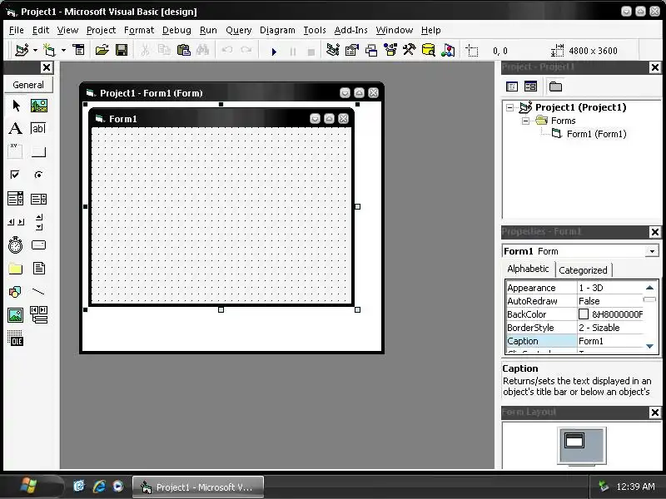
Task: Select the vertical scroll bar tool
Action: pyautogui.click(x=39, y=222)
